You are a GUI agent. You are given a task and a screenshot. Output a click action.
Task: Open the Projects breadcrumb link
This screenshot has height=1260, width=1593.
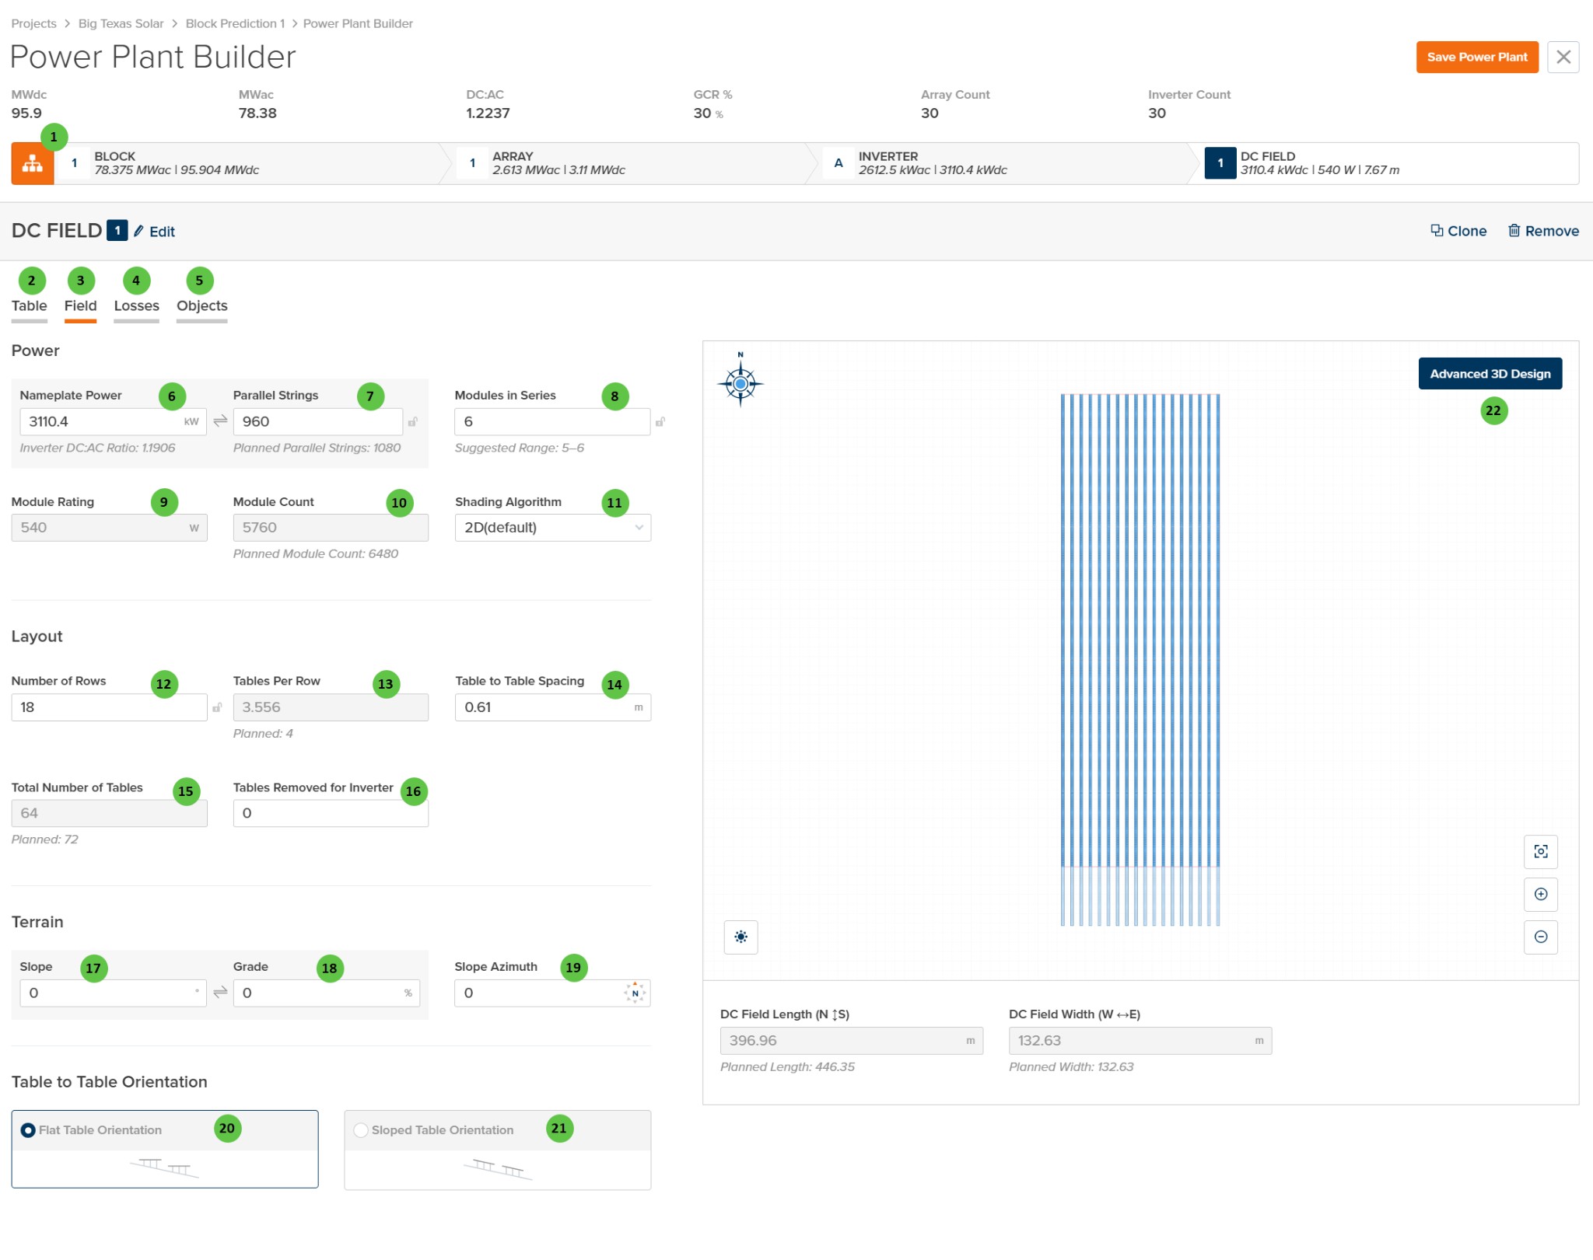33,23
